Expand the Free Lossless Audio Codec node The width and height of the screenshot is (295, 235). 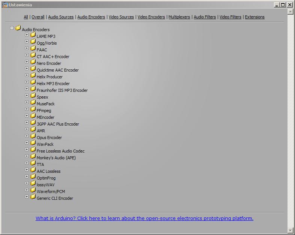point(27,150)
